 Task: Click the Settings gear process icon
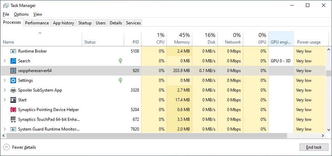click(x=13, y=80)
